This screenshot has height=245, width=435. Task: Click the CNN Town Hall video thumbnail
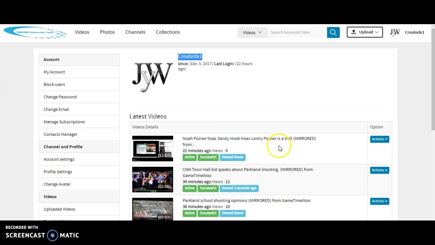153,180
